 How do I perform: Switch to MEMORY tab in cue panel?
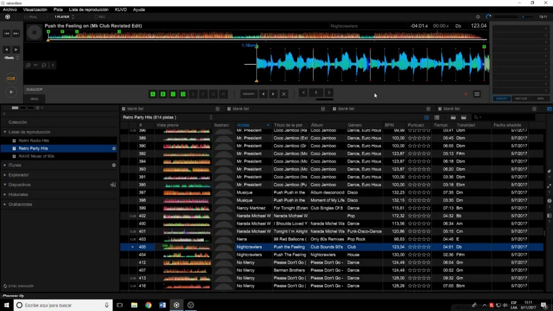coord(502,98)
